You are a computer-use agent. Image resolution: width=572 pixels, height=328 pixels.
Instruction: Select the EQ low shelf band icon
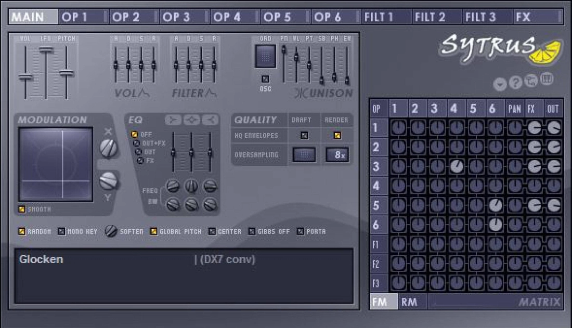(173, 120)
